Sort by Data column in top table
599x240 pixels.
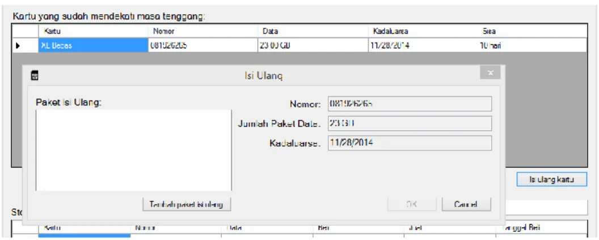coord(313,31)
